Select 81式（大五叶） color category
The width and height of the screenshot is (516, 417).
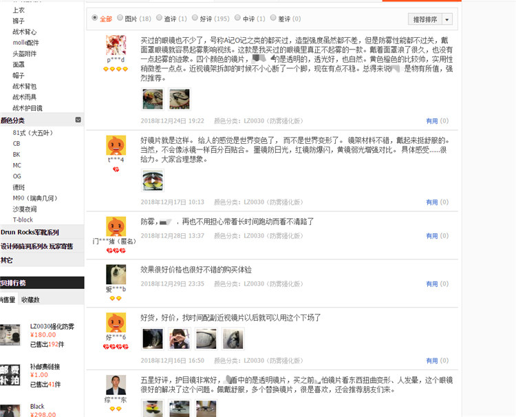click(32, 133)
